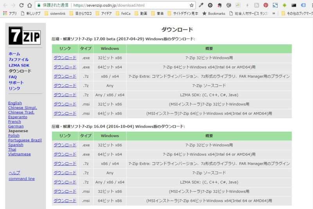Open リンク in the sidebar menu

pyautogui.click(x=14, y=88)
